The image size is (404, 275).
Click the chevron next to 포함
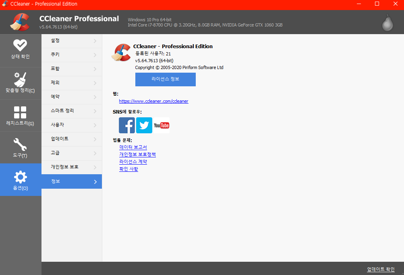click(x=95, y=69)
